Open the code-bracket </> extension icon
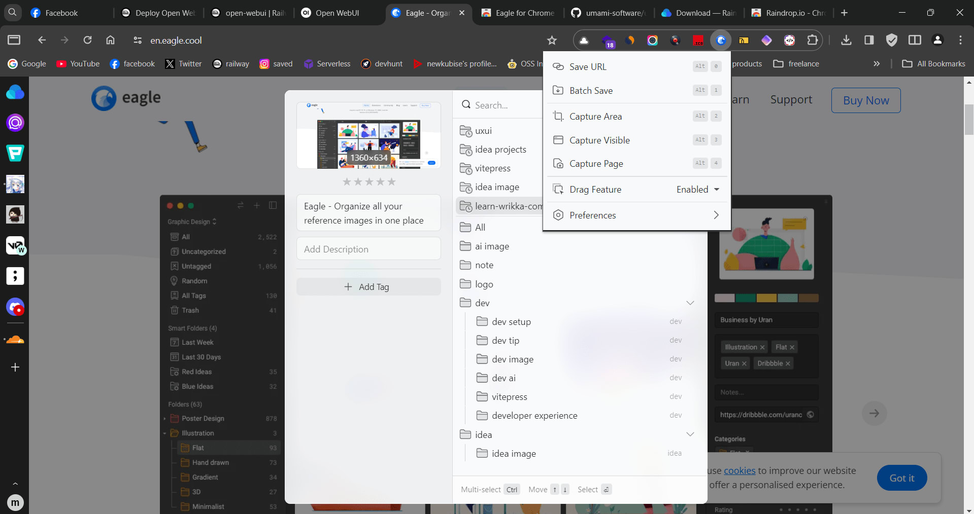This screenshot has width=974, height=514. pos(789,41)
